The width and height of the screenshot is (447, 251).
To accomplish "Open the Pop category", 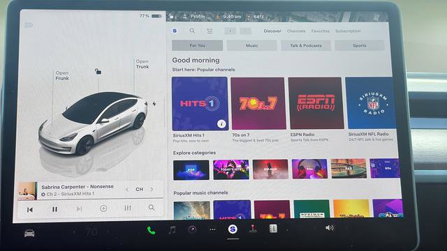I will coord(191,170).
